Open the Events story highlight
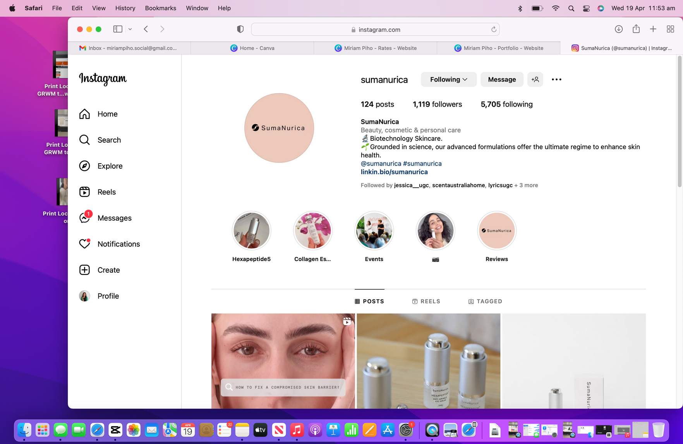Viewport: 683px width, 444px height. [374, 231]
